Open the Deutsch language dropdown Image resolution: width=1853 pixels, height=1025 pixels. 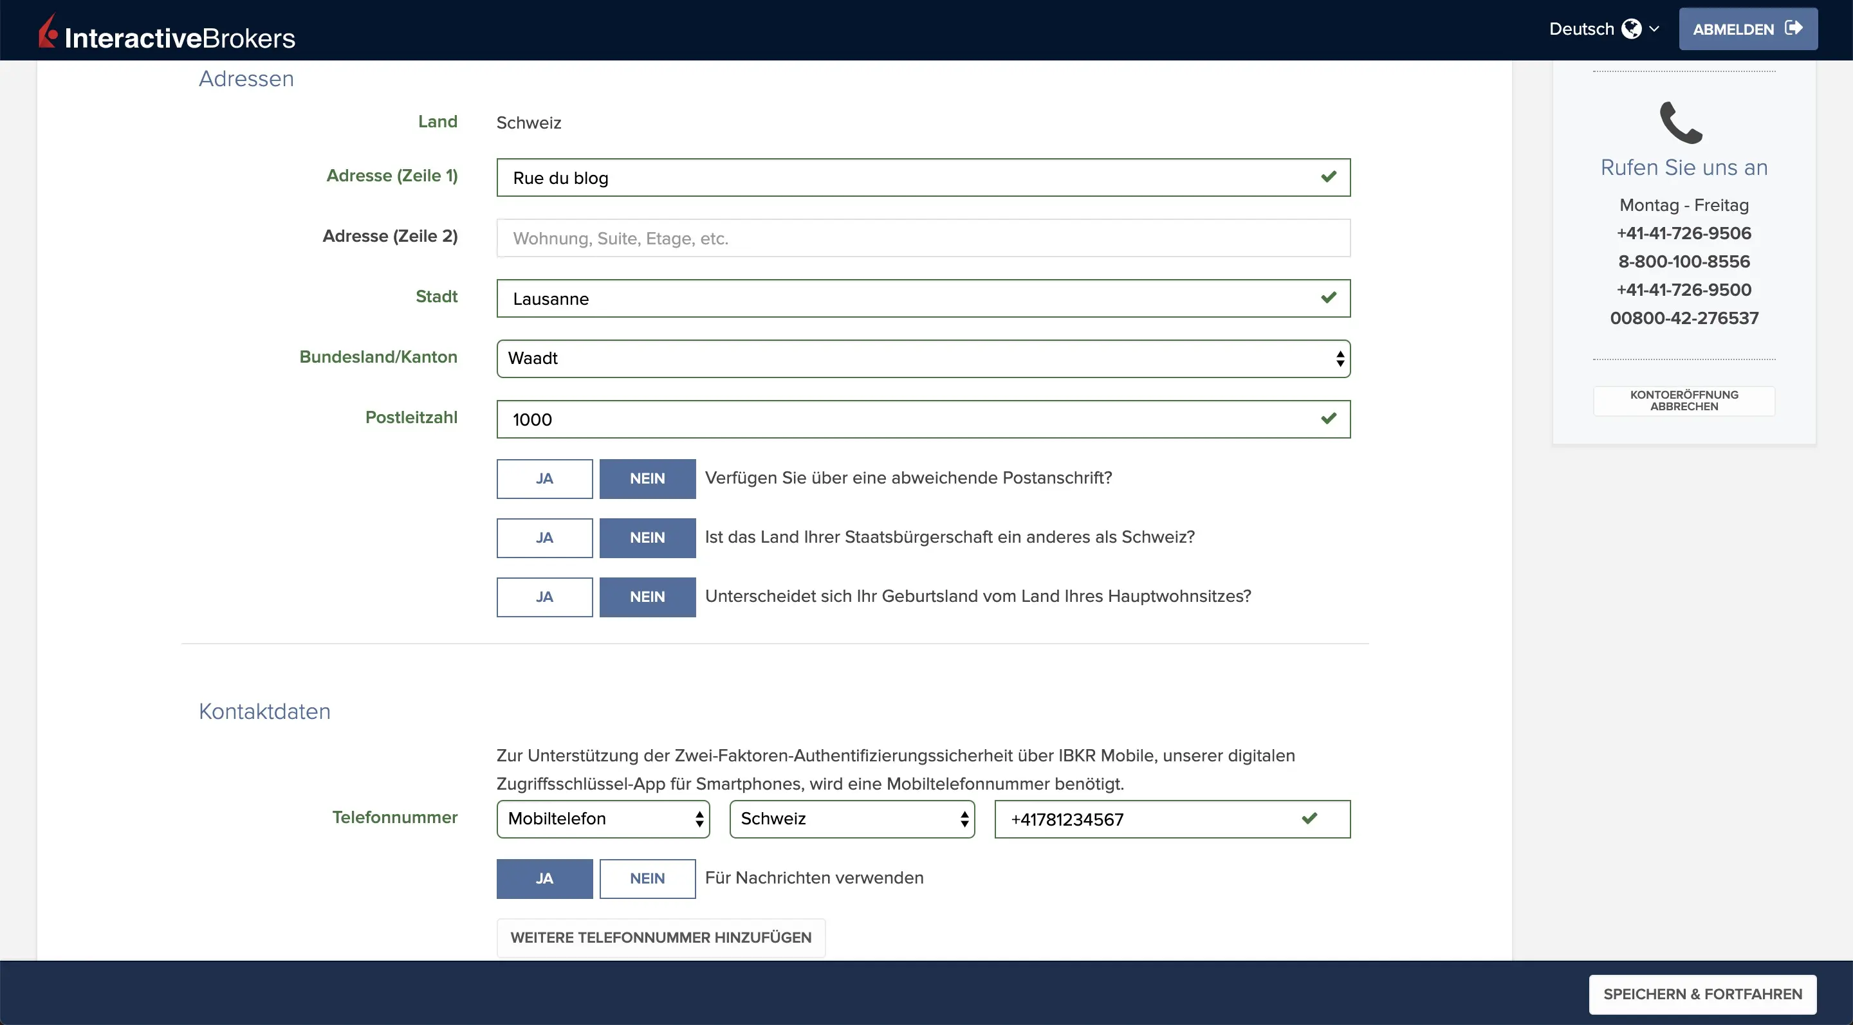click(x=1603, y=29)
